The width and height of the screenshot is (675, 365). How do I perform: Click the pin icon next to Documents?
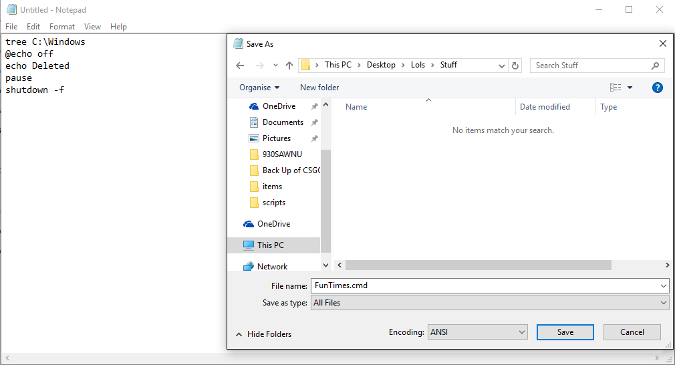pyautogui.click(x=315, y=122)
